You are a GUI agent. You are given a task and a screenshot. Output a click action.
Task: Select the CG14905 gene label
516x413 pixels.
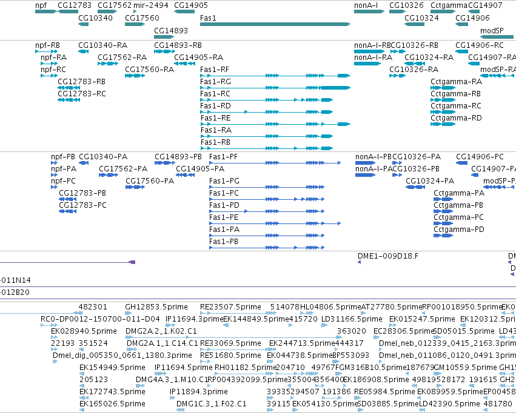(x=191, y=5)
